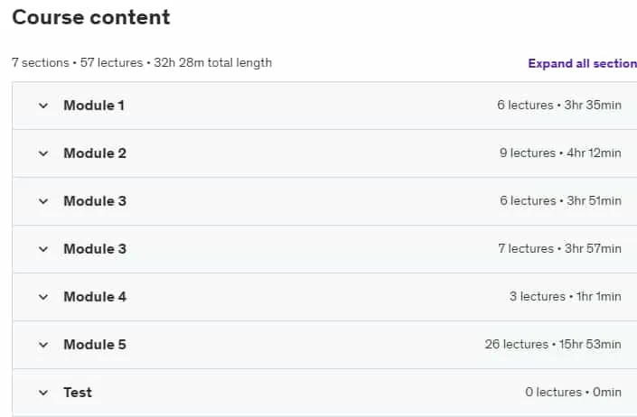Click the "0 lectures • 0min" label
This screenshot has height=417, width=637.
(x=573, y=393)
